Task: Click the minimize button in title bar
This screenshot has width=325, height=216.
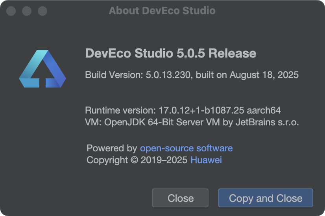Action: (27, 11)
